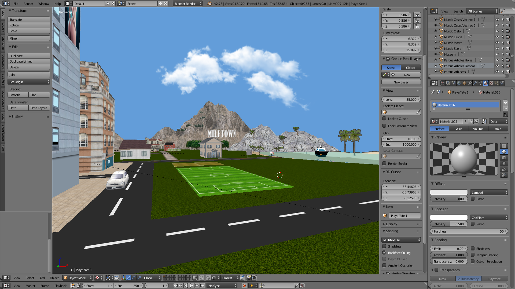The width and height of the screenshot is (515, 289).
Task: Expand Mundo Monte in the outliner
Action: [x=435, y=43]
